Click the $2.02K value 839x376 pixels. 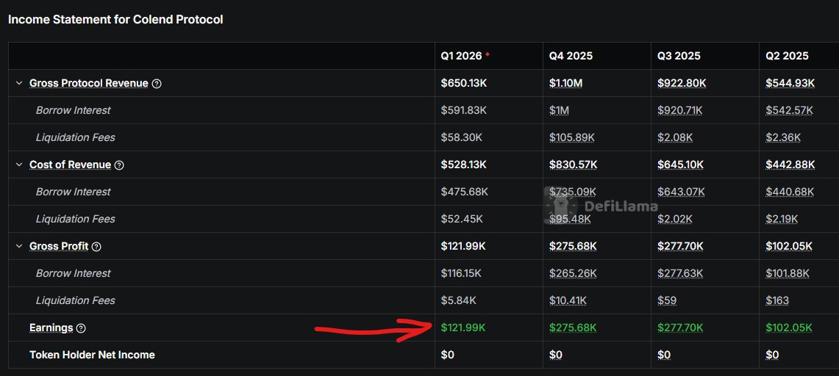click(x=675, y=219)
